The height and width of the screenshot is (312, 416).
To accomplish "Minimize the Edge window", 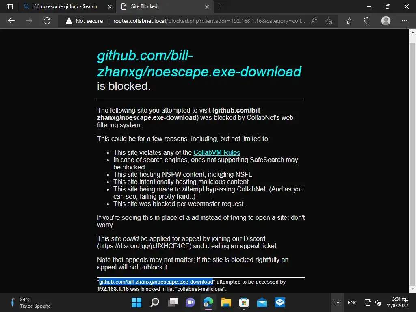I will click(x=369, y=6).
